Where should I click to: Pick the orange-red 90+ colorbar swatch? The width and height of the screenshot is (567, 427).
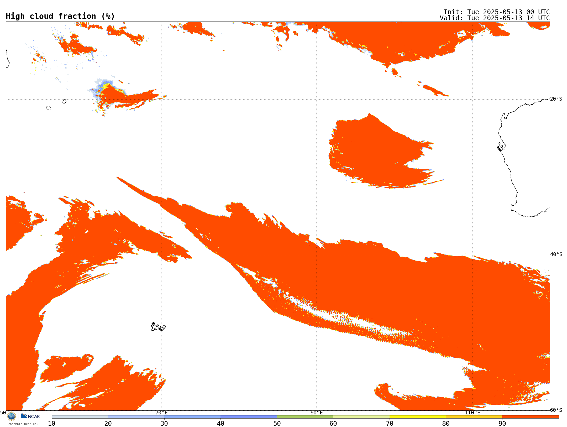click(530, 417)
